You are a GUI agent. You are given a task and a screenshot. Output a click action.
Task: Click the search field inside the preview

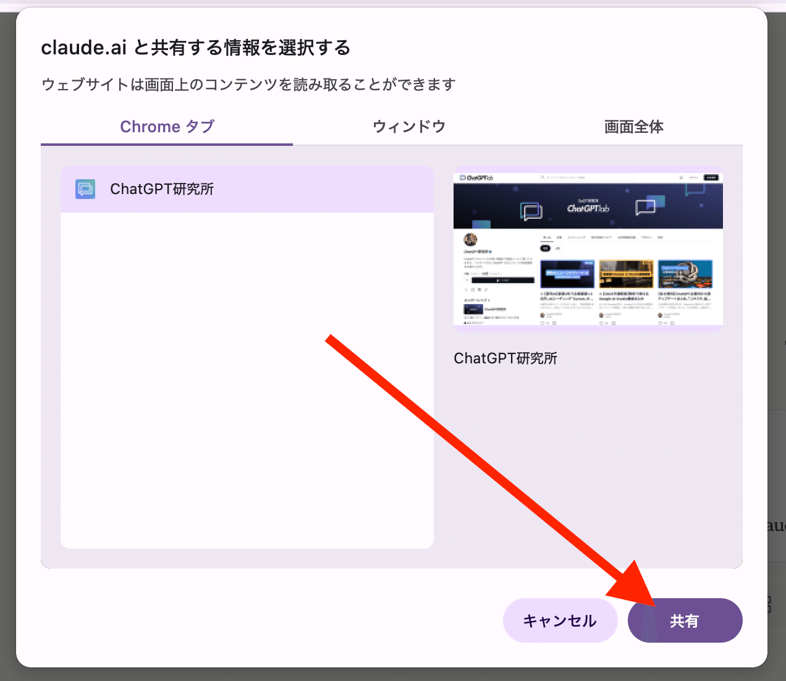[x=587, y=178]
